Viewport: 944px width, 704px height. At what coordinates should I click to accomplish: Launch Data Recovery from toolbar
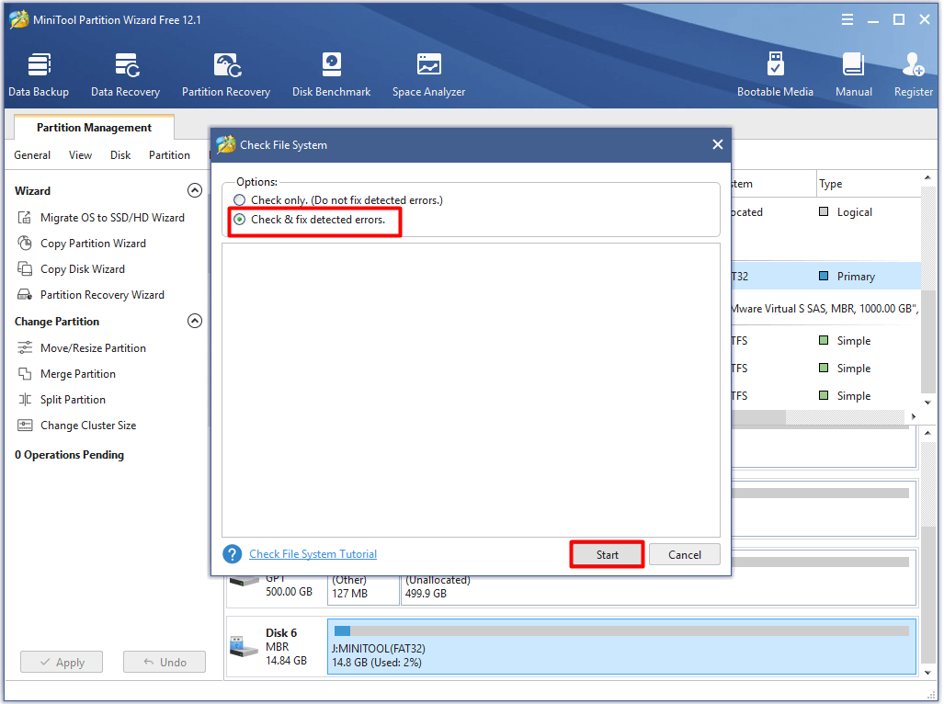tap(125, 74)
